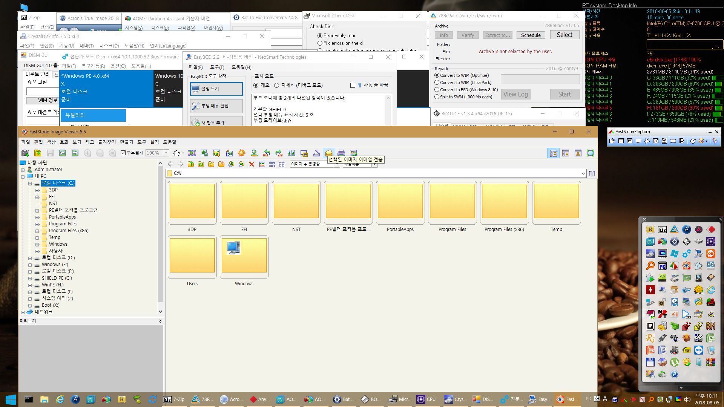Open the 즐겨찾기 menu in FastStone
This screenshot has width=724, height=407.
107,142
